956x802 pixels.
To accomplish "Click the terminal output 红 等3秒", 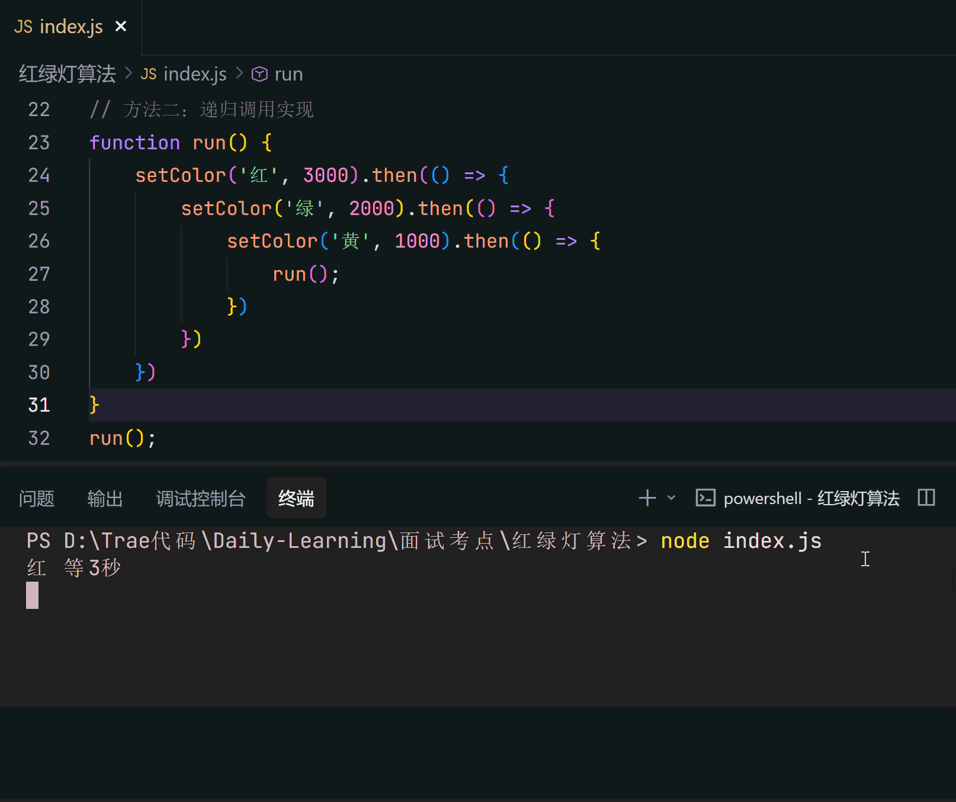I will tap(74, 568).
